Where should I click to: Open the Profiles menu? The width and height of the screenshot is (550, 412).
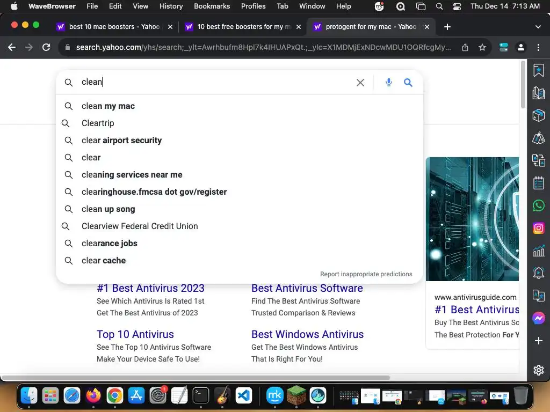point(253,6)
